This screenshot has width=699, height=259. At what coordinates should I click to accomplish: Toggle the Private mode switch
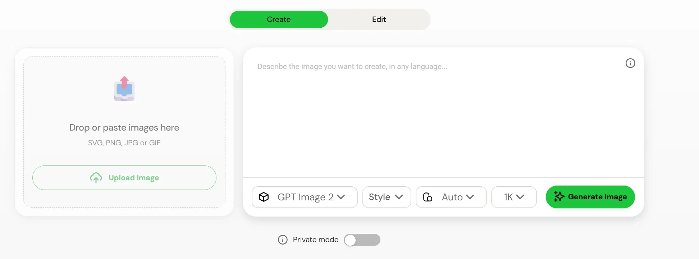point(362,240)
